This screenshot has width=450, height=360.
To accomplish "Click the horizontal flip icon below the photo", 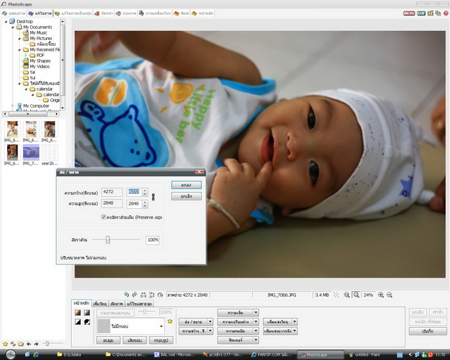I will pos(143,295).
